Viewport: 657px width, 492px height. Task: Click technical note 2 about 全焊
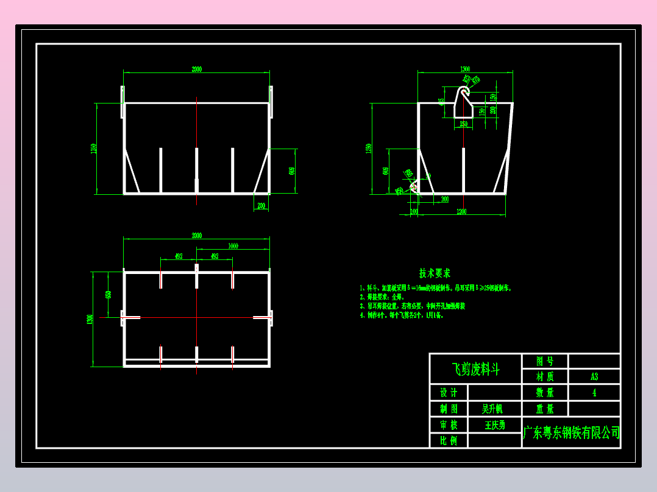(x=382, y=297)
